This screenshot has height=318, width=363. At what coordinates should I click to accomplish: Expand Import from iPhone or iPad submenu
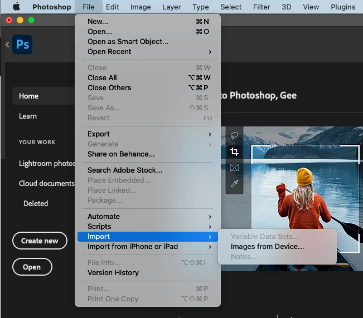pyautogui.click(x=148, y=247)
